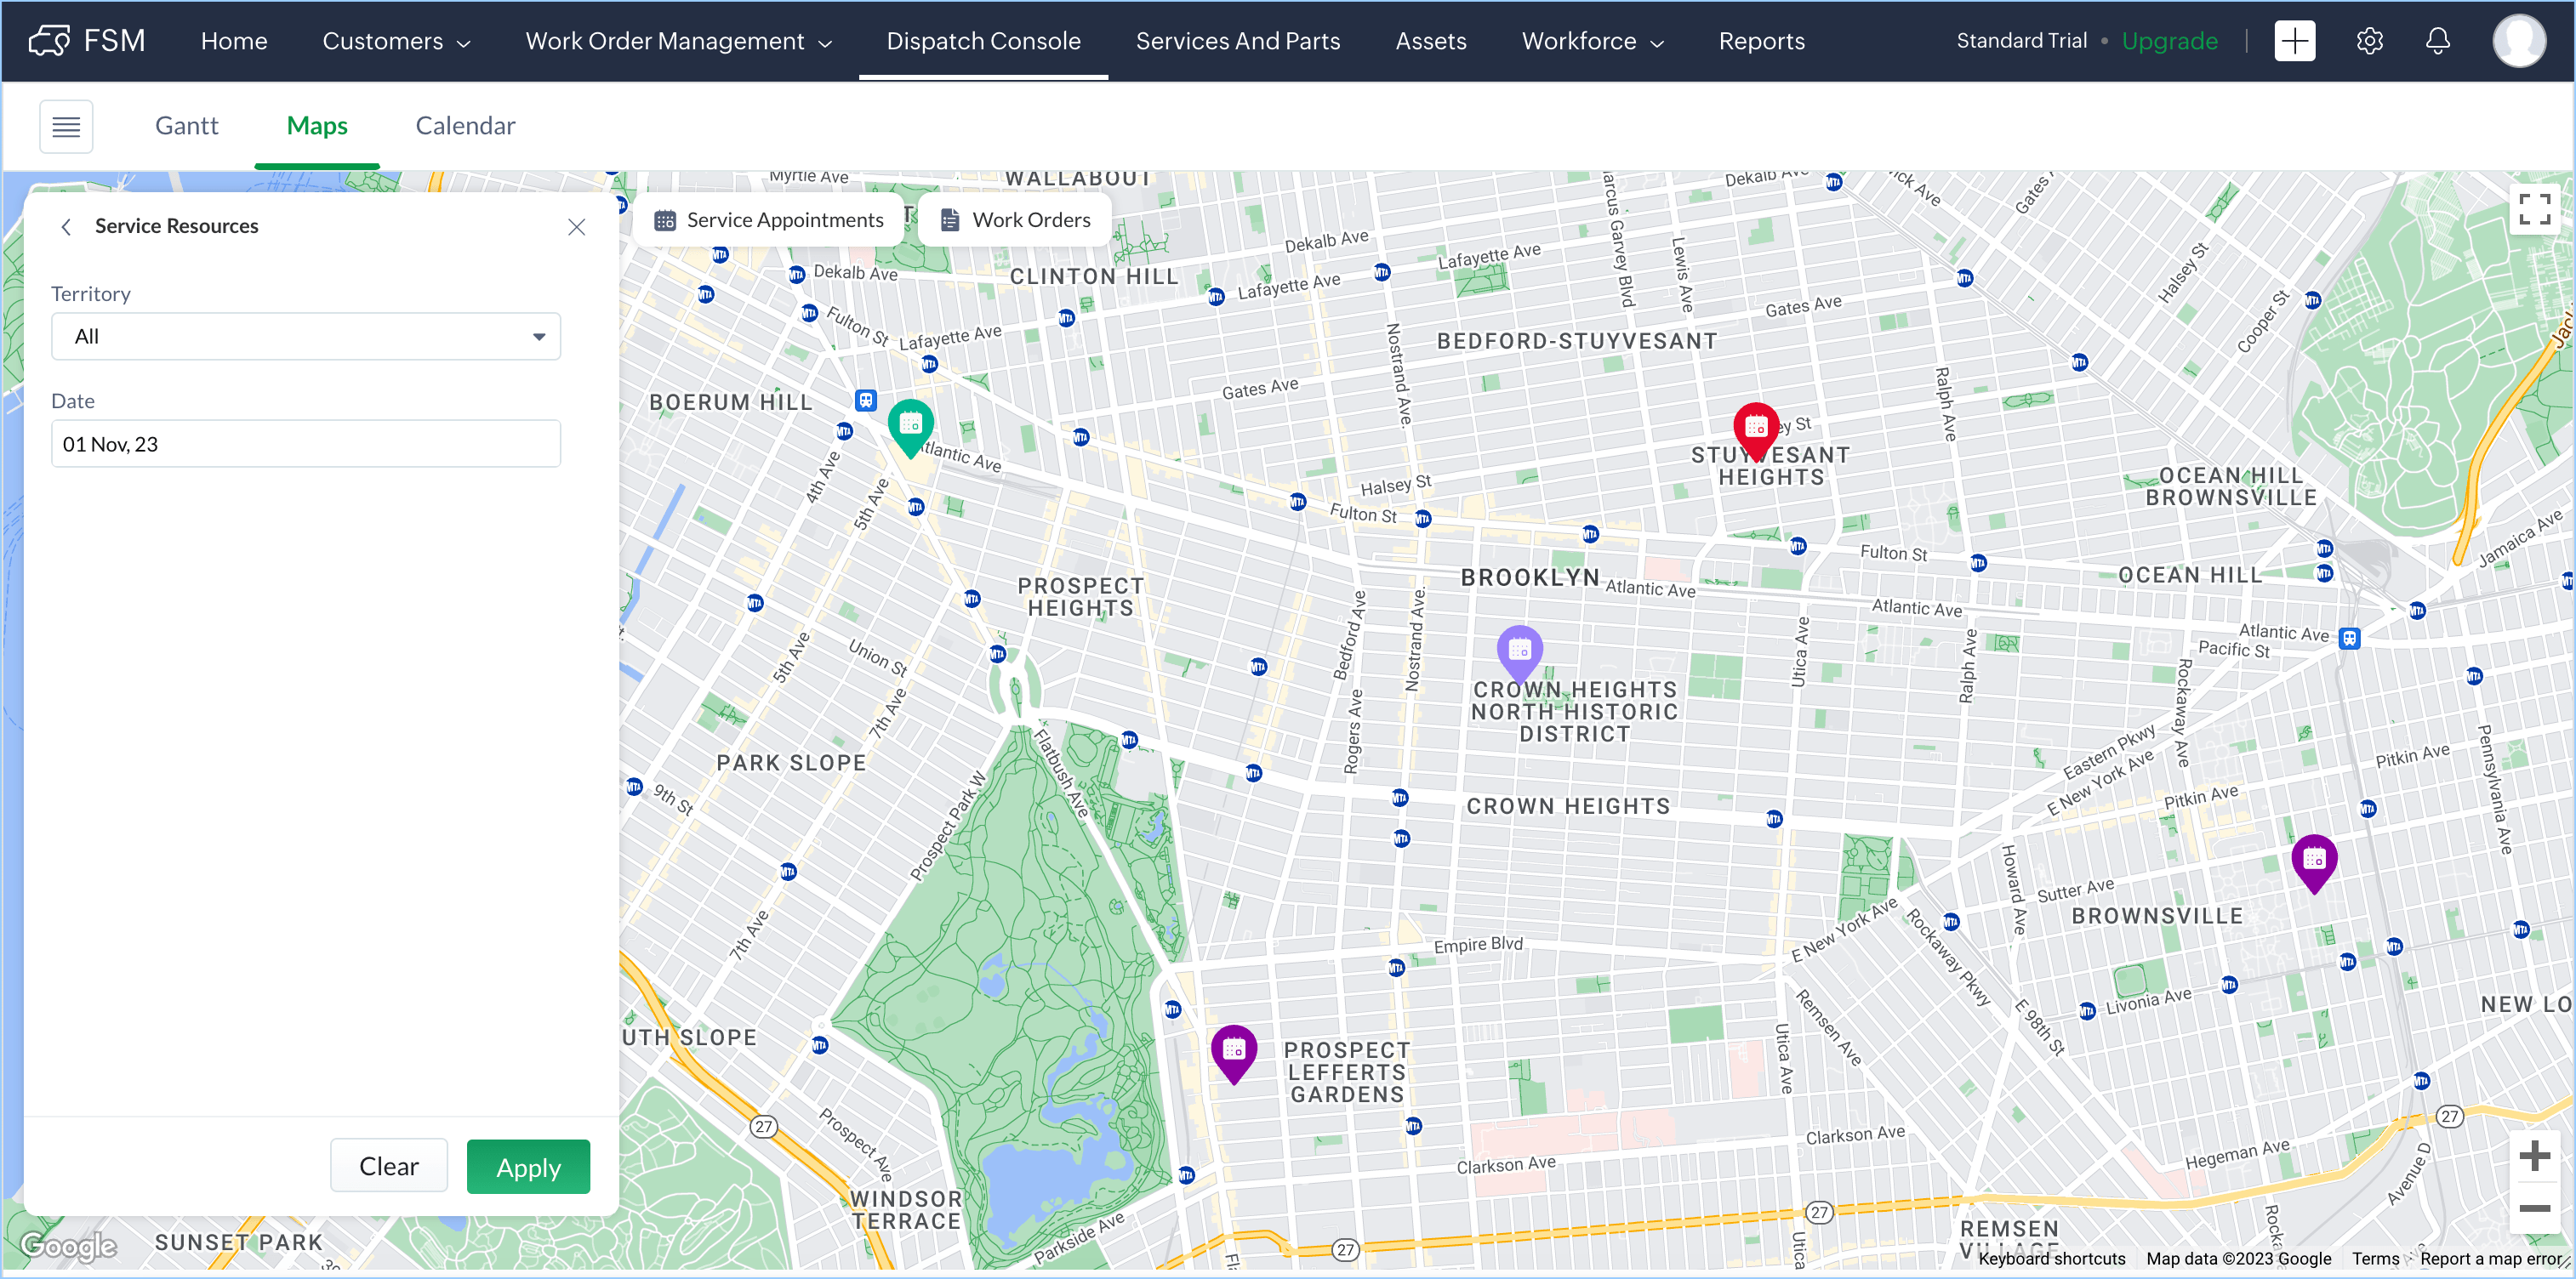Switch to the Calendar tab

coord(465,126)
